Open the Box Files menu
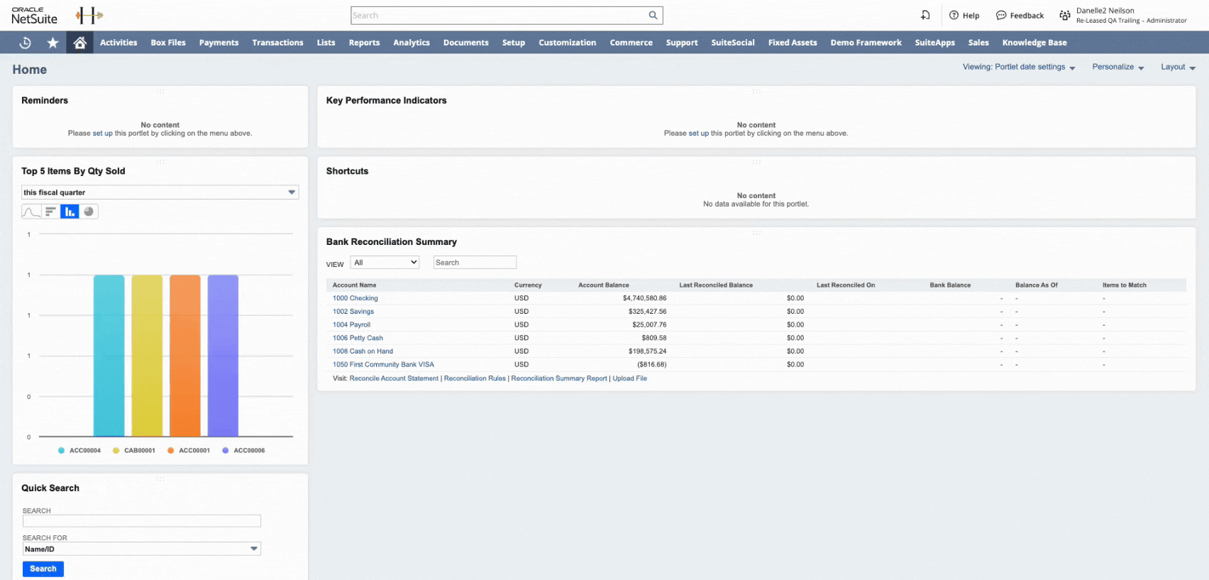This screenshot has width=1209, height=580. (168, 43)
